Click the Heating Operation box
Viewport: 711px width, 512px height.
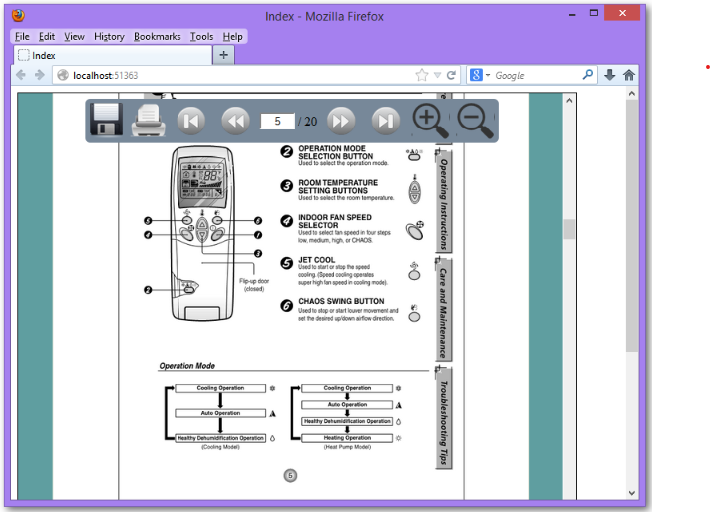[x=347, y=438]
